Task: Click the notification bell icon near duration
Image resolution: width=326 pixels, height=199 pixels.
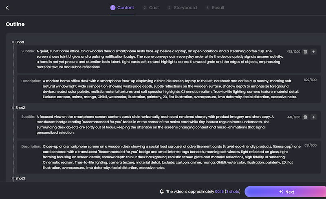Action: pyautogui.click(x=161, y=192)
